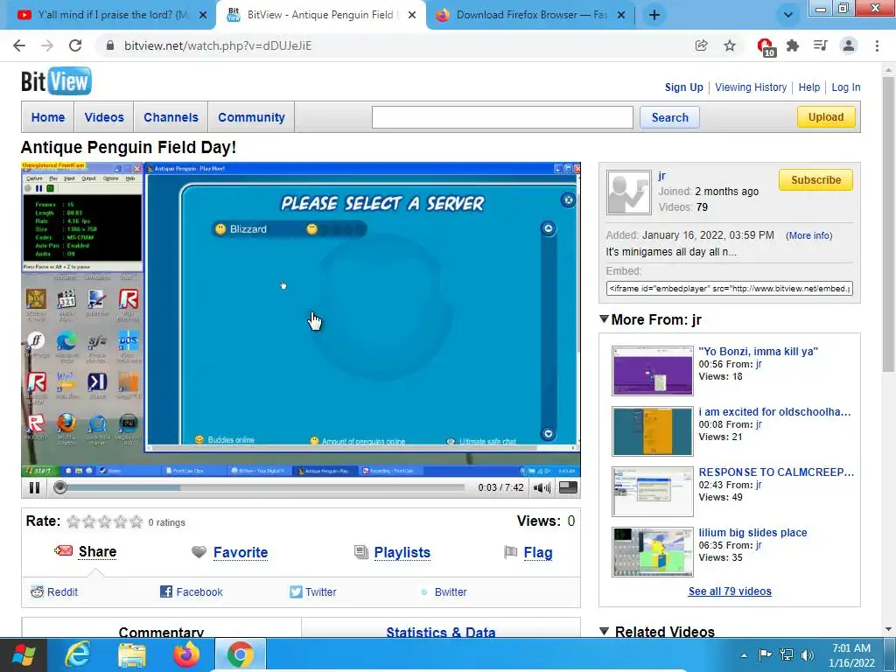Open the Chrome extensions puzzle icon
896x672 pixels.
tap(793, 45)
